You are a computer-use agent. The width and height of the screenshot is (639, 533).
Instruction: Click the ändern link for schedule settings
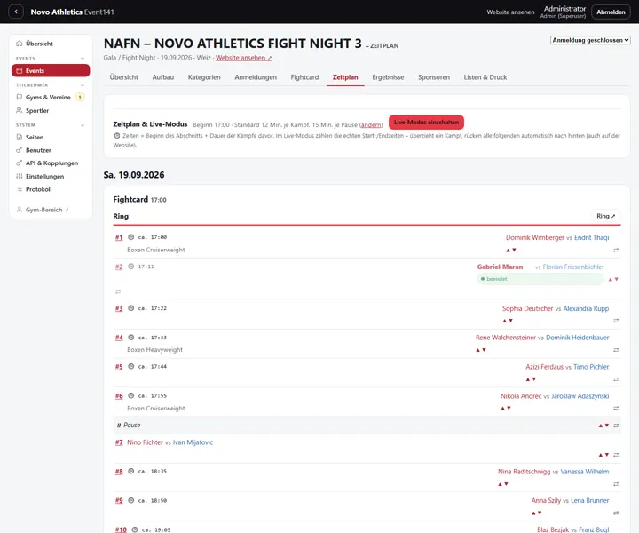click(x=371, y=124)
